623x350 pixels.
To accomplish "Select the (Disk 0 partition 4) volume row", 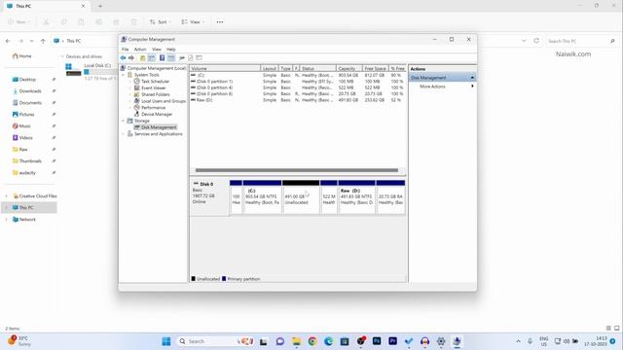I will coord(297,87).
